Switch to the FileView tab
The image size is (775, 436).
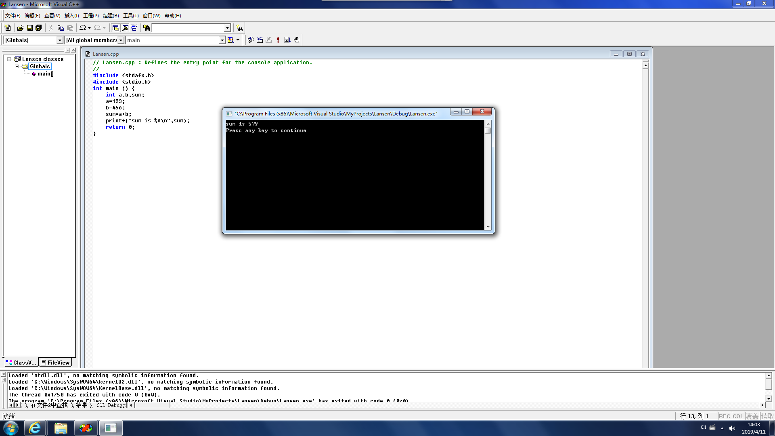pos(55,363)
